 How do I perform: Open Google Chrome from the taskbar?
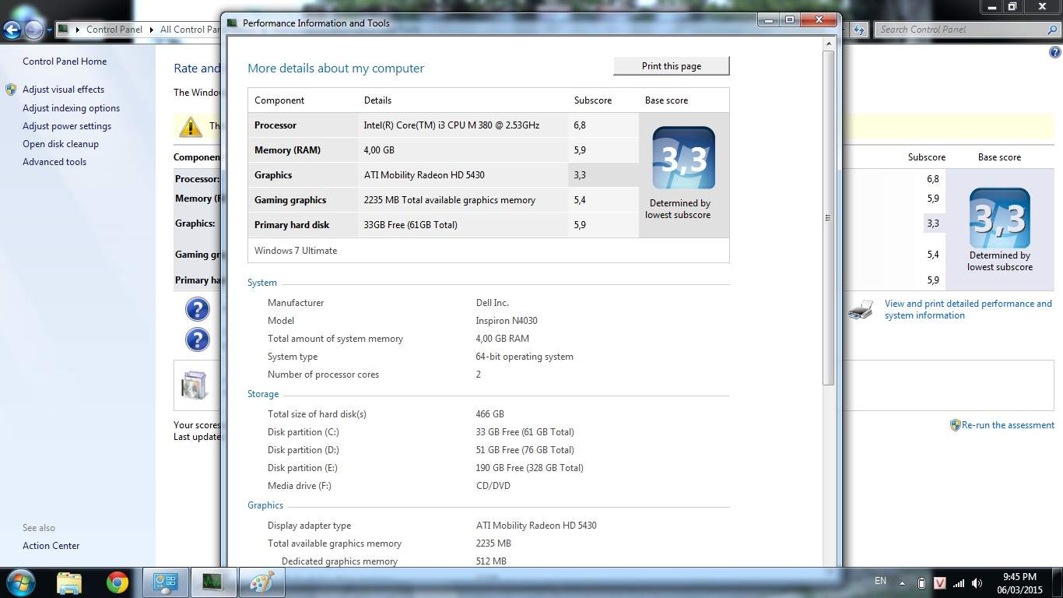click(x=118, y=582)
